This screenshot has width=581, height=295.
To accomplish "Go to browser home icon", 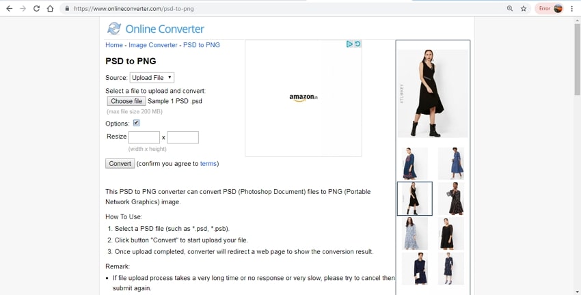I will pyautogui.click(x=50, y=8).
